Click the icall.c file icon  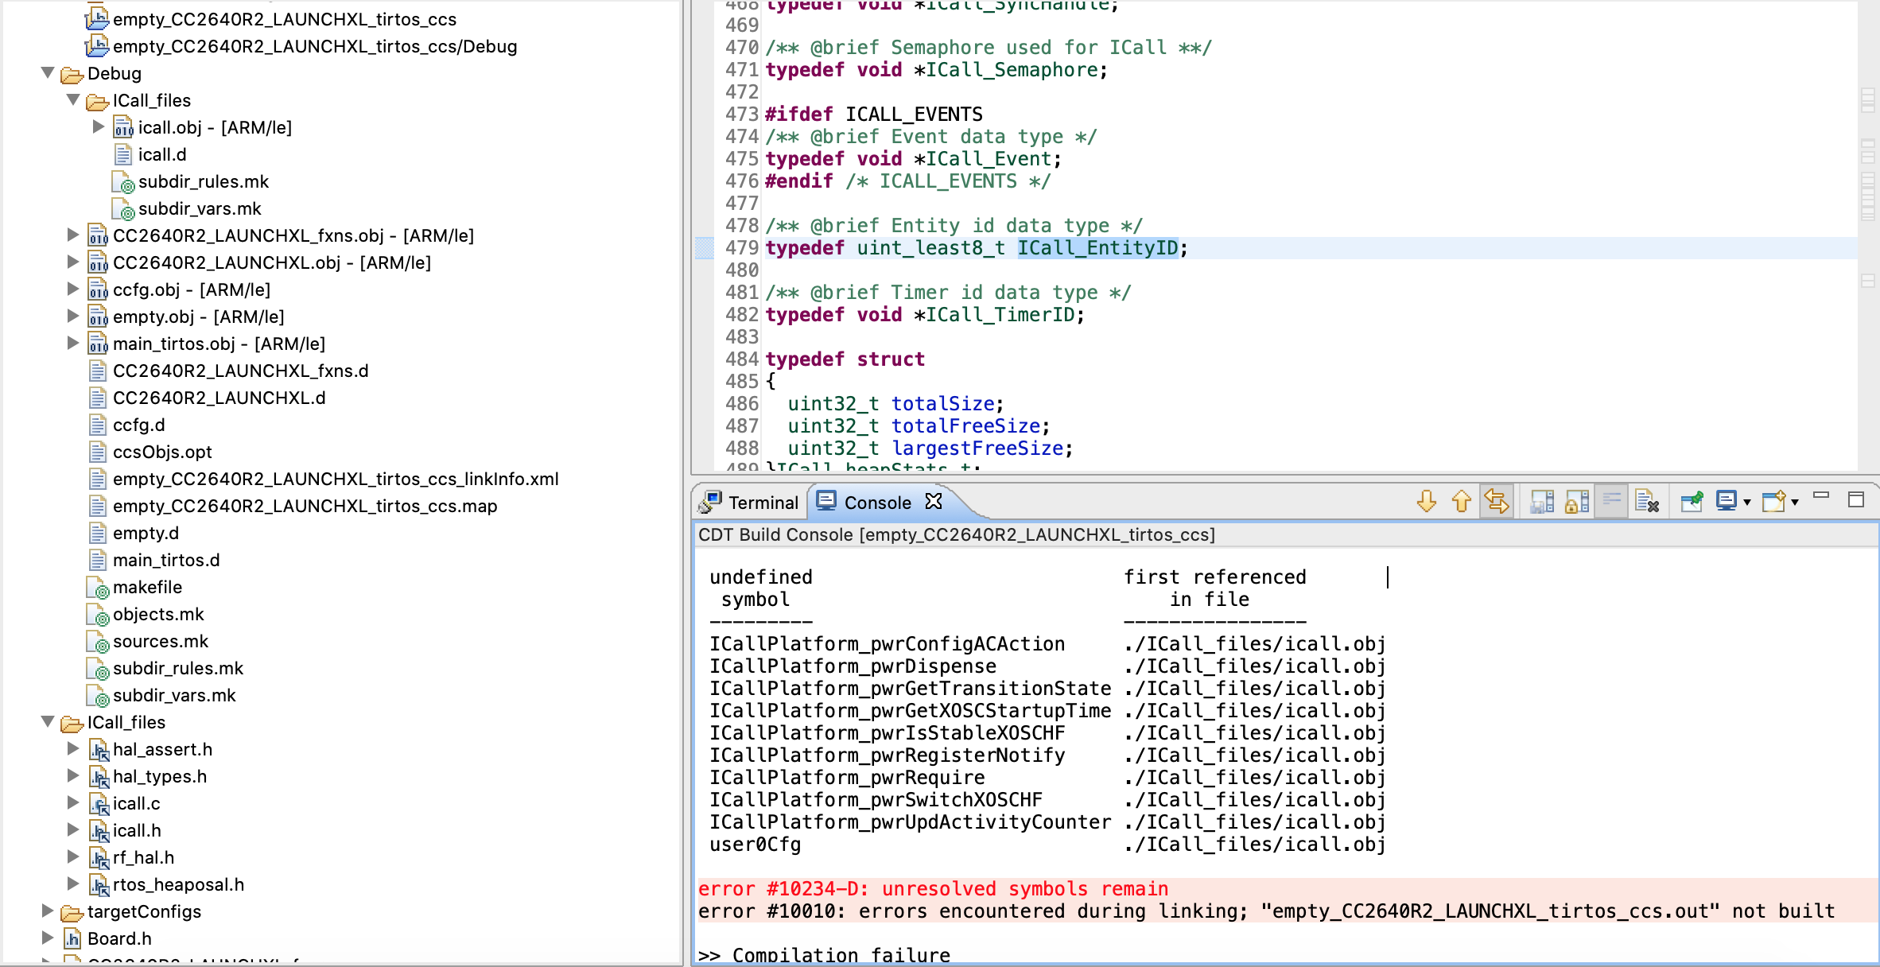[99, 804]
